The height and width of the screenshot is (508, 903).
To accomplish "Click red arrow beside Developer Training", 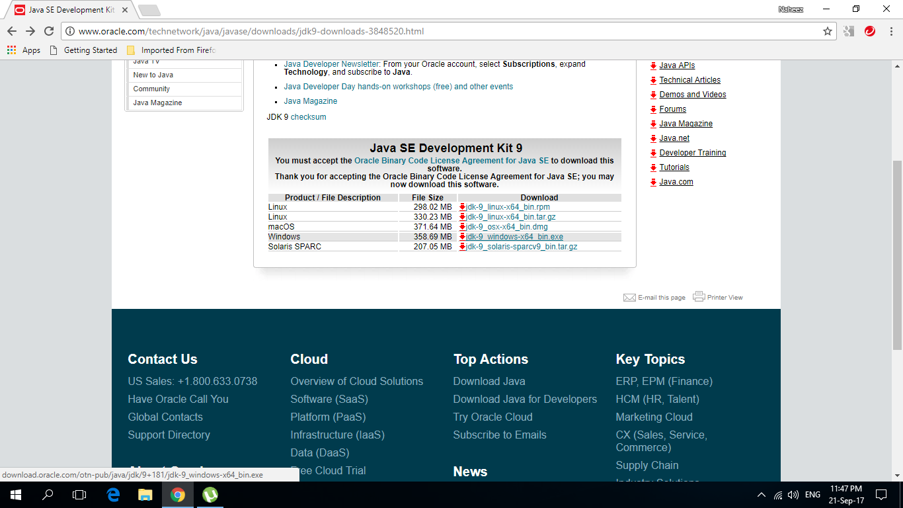I will pos(653,153).
